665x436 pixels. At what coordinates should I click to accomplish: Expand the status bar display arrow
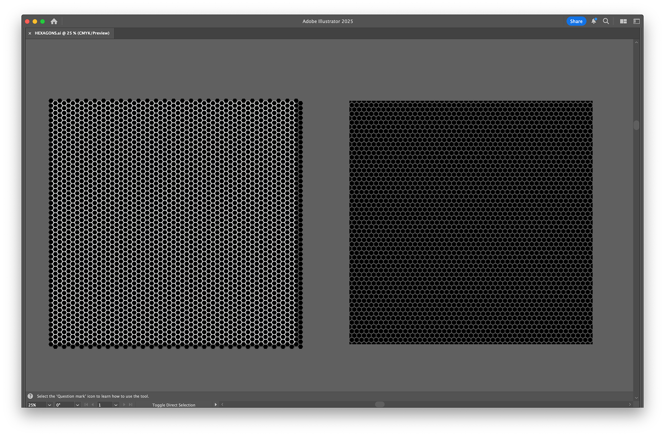pyautogui.click(x=215, y=404)
